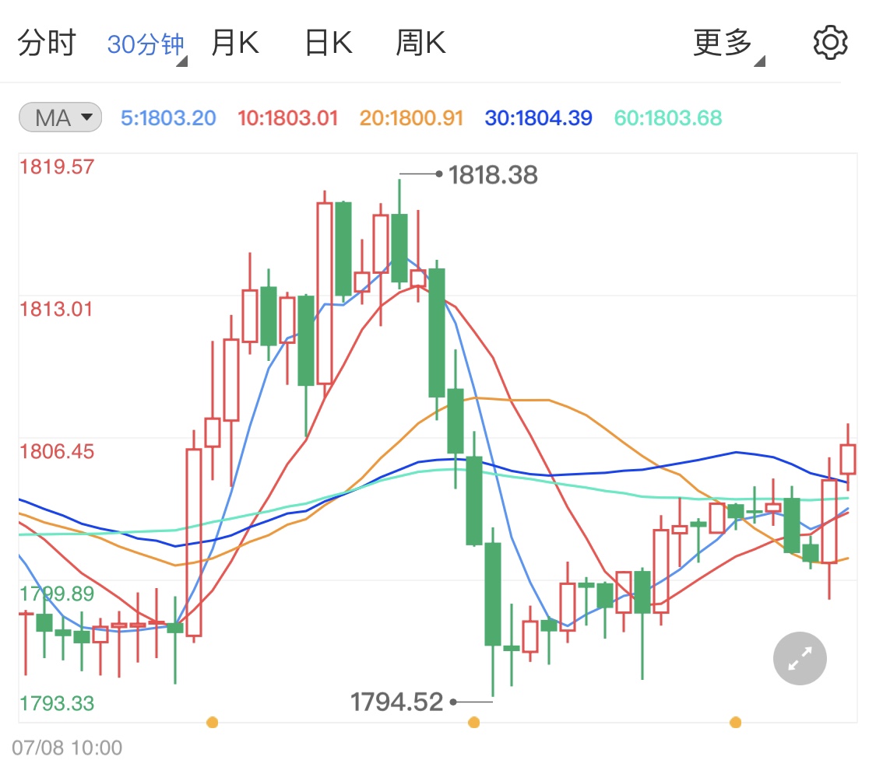This screenshot has width=876, height=767.
Task: Select the MA 60:1803.68 value
Action: tap(667, 117)
